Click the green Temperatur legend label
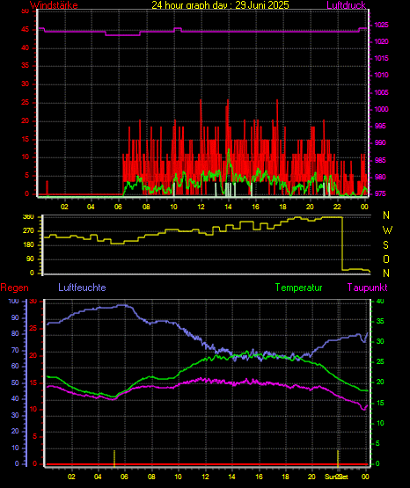 click(298, 288)
